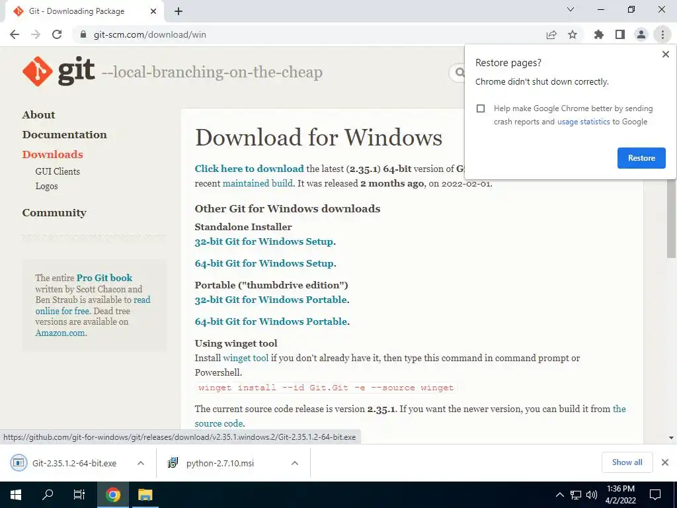Open Chrome's three-dot menu

662,34
